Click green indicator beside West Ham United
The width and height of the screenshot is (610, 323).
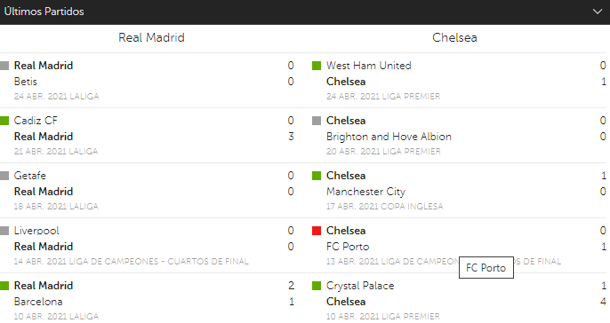(x=317, y=66)
